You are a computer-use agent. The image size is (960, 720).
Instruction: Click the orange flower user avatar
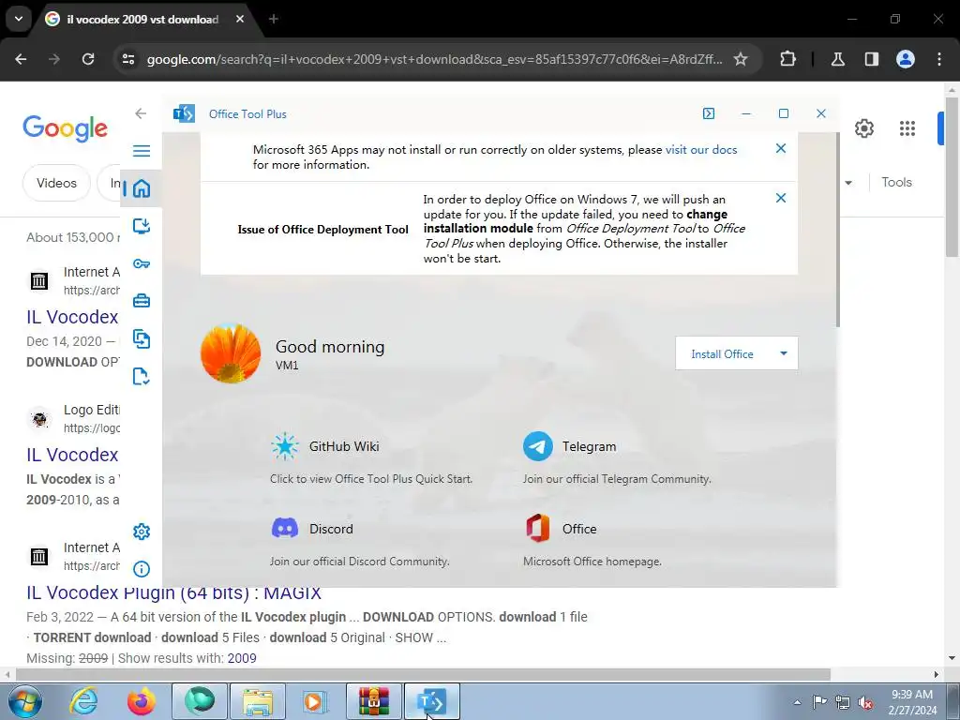pos(231,353)
